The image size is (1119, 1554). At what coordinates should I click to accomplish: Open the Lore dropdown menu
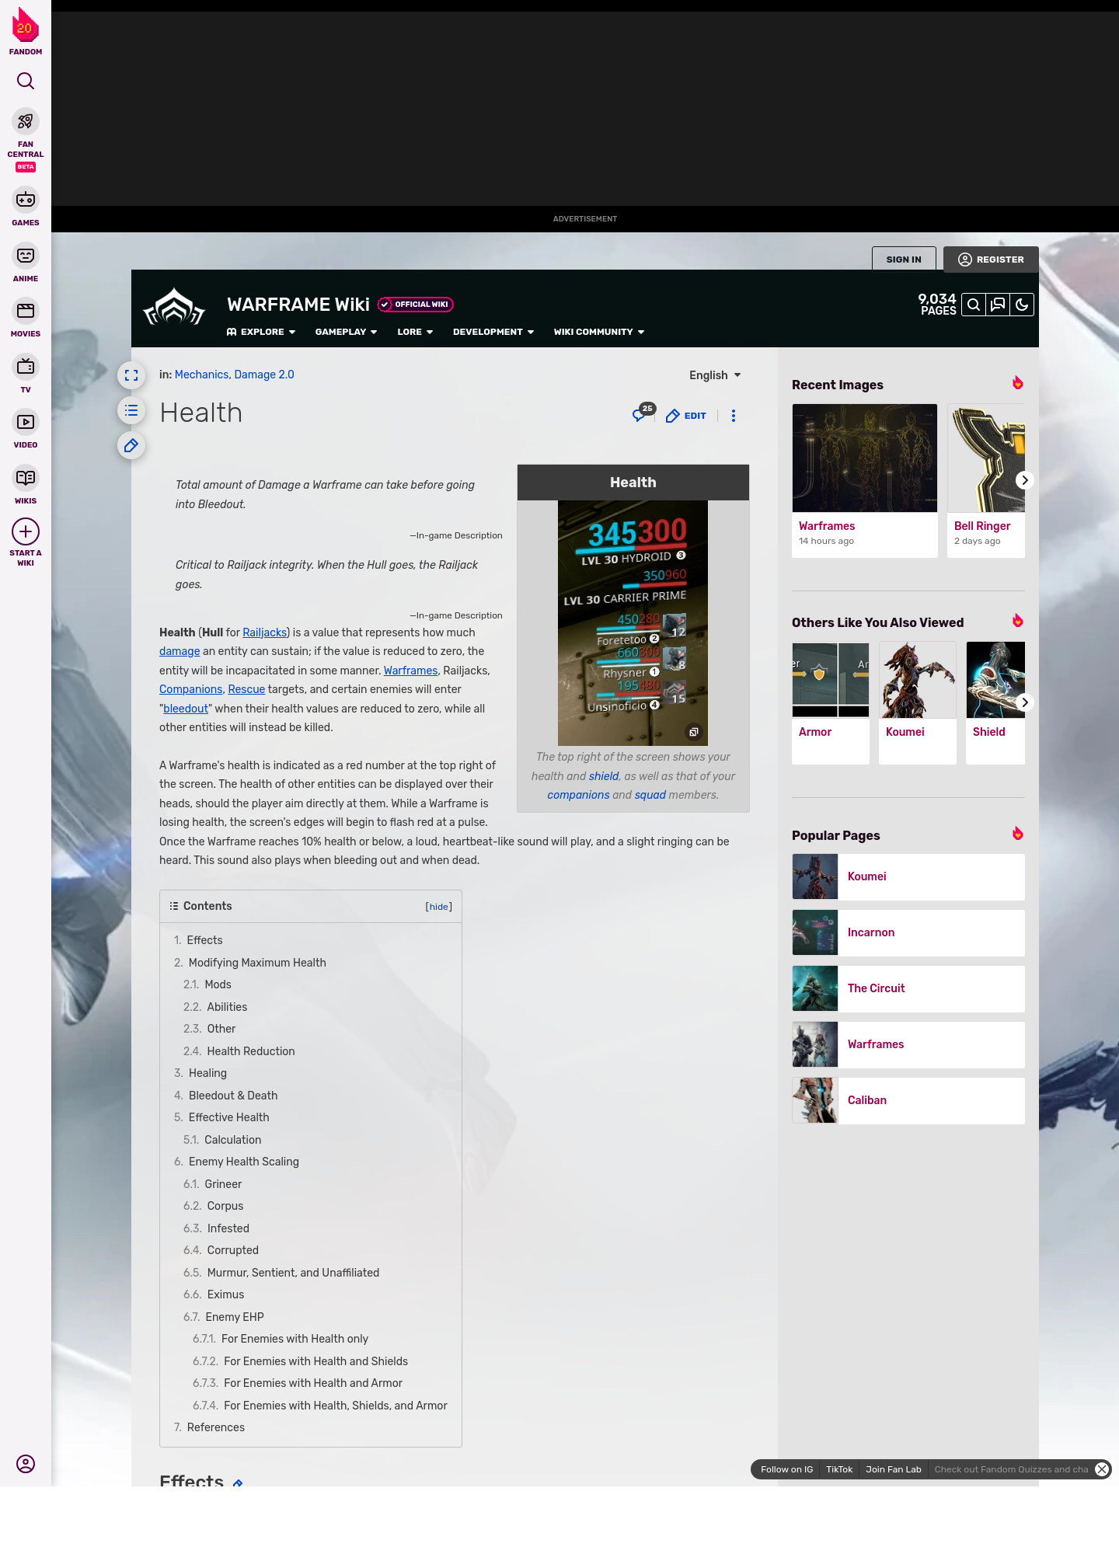tap(415, 332)
